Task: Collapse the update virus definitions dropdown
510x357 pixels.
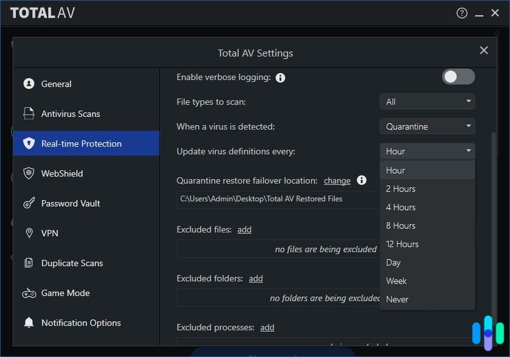Action: click(x=427, y=151)
